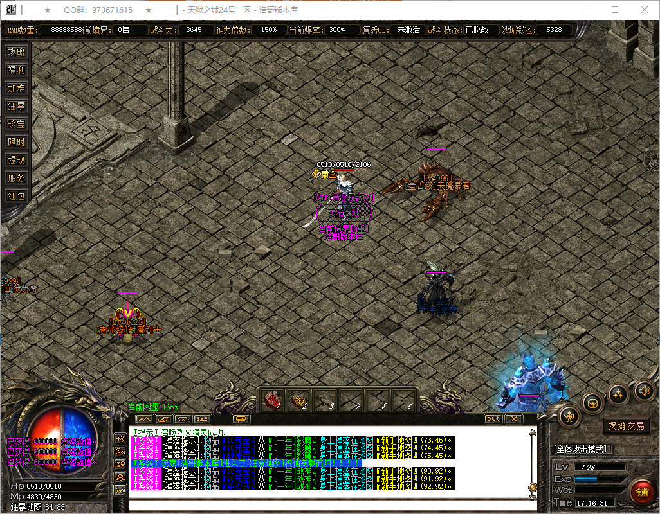Expand chat with the up-arrow button
The width and height of the screenshot is (660, 514).
(x=145, y=419)
